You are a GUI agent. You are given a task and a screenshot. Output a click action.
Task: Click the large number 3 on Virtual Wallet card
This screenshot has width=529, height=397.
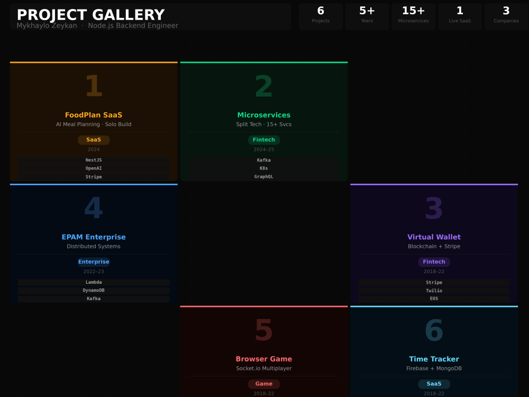click(x=434, y=208)
